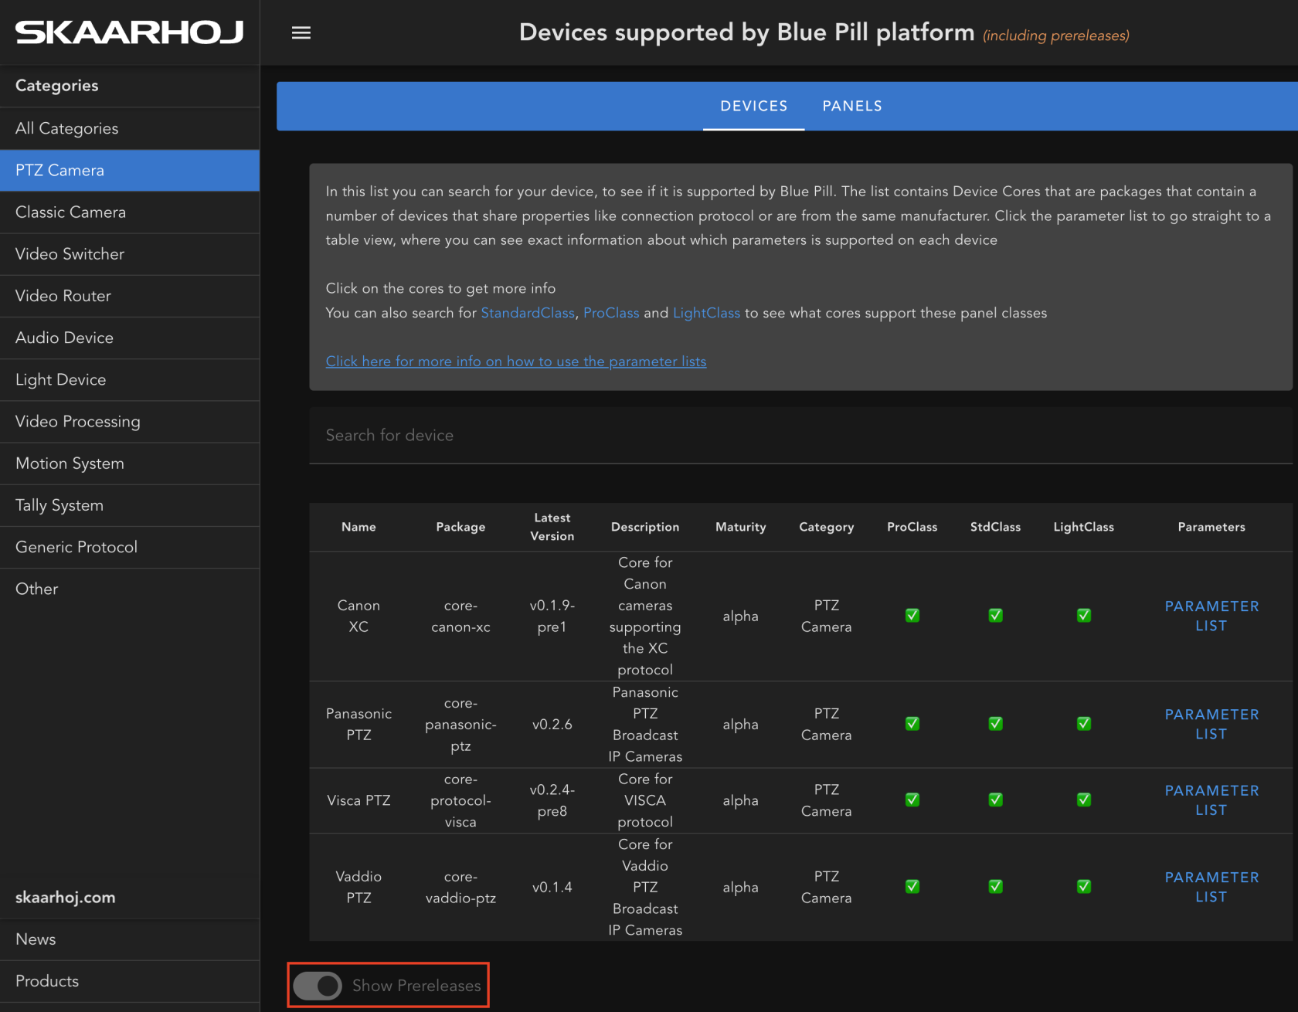Click Vaddio PTZ StdClass checkmark

[x=996, y=887]
